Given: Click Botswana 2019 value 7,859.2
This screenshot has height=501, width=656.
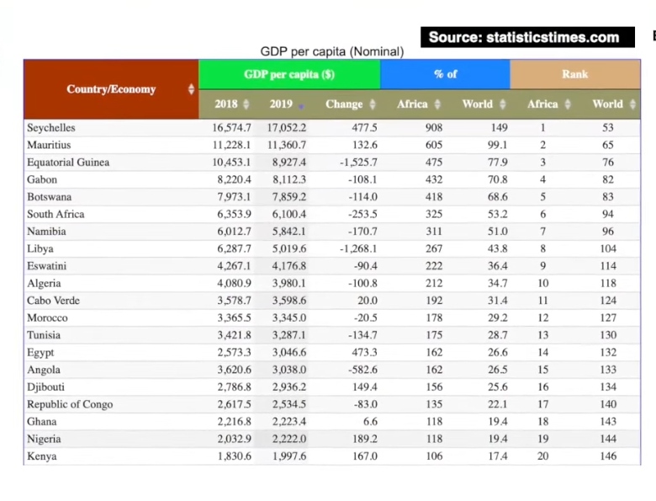Looking at the screenshot, I should (289, 197).
